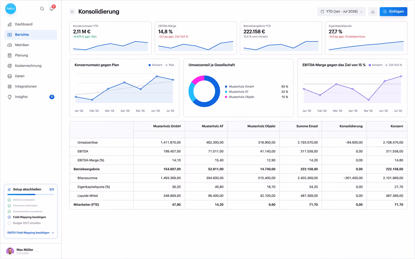Open notifications via the bell icon
Viewport: 415px width, 259px height.
click(52, 9)
